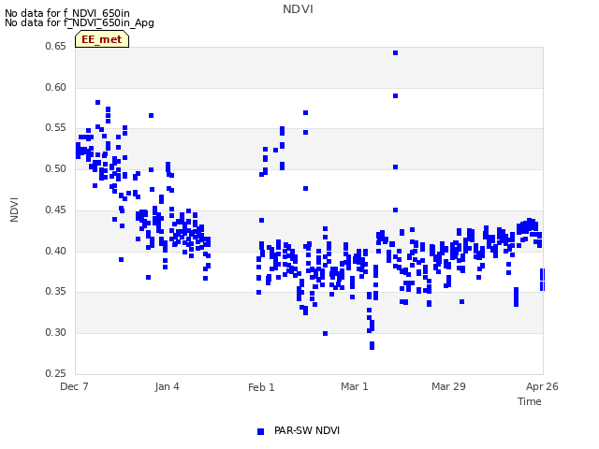This screenshot has width=599, height=449.
Task: Click the 0.25 y-axis tick label
Action: (55, 373)
